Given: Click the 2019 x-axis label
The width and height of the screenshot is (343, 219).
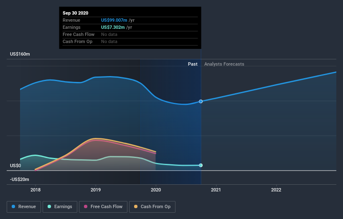Looking at the screenshot, I should point(96,190).
